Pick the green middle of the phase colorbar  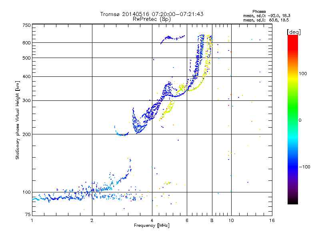(x=293, y=108)
